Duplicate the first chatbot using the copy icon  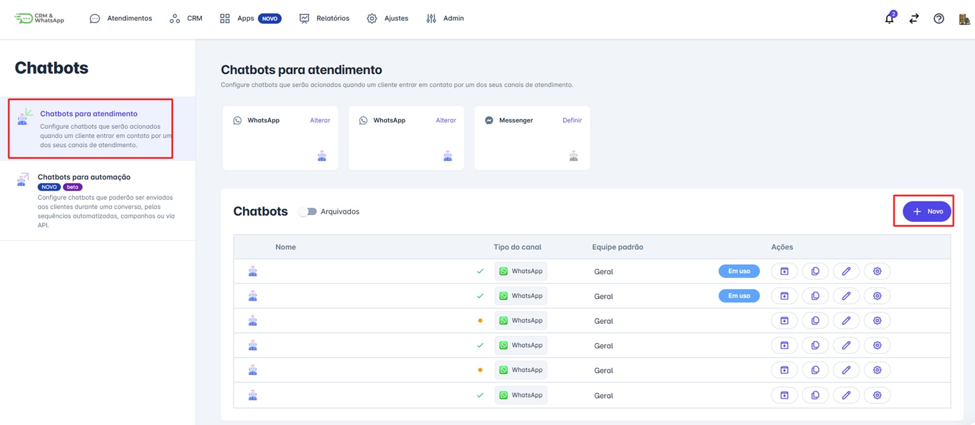(x=815, y=271)
